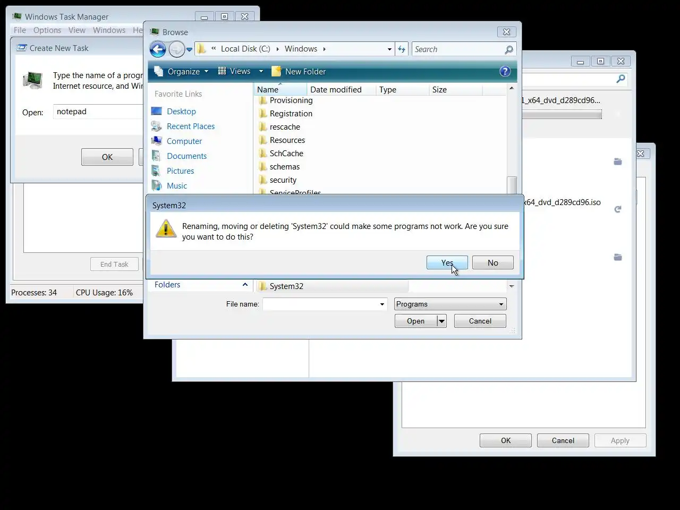Sort by Size column header
This screenshot has height=510, width=680.
pos(455,90)
